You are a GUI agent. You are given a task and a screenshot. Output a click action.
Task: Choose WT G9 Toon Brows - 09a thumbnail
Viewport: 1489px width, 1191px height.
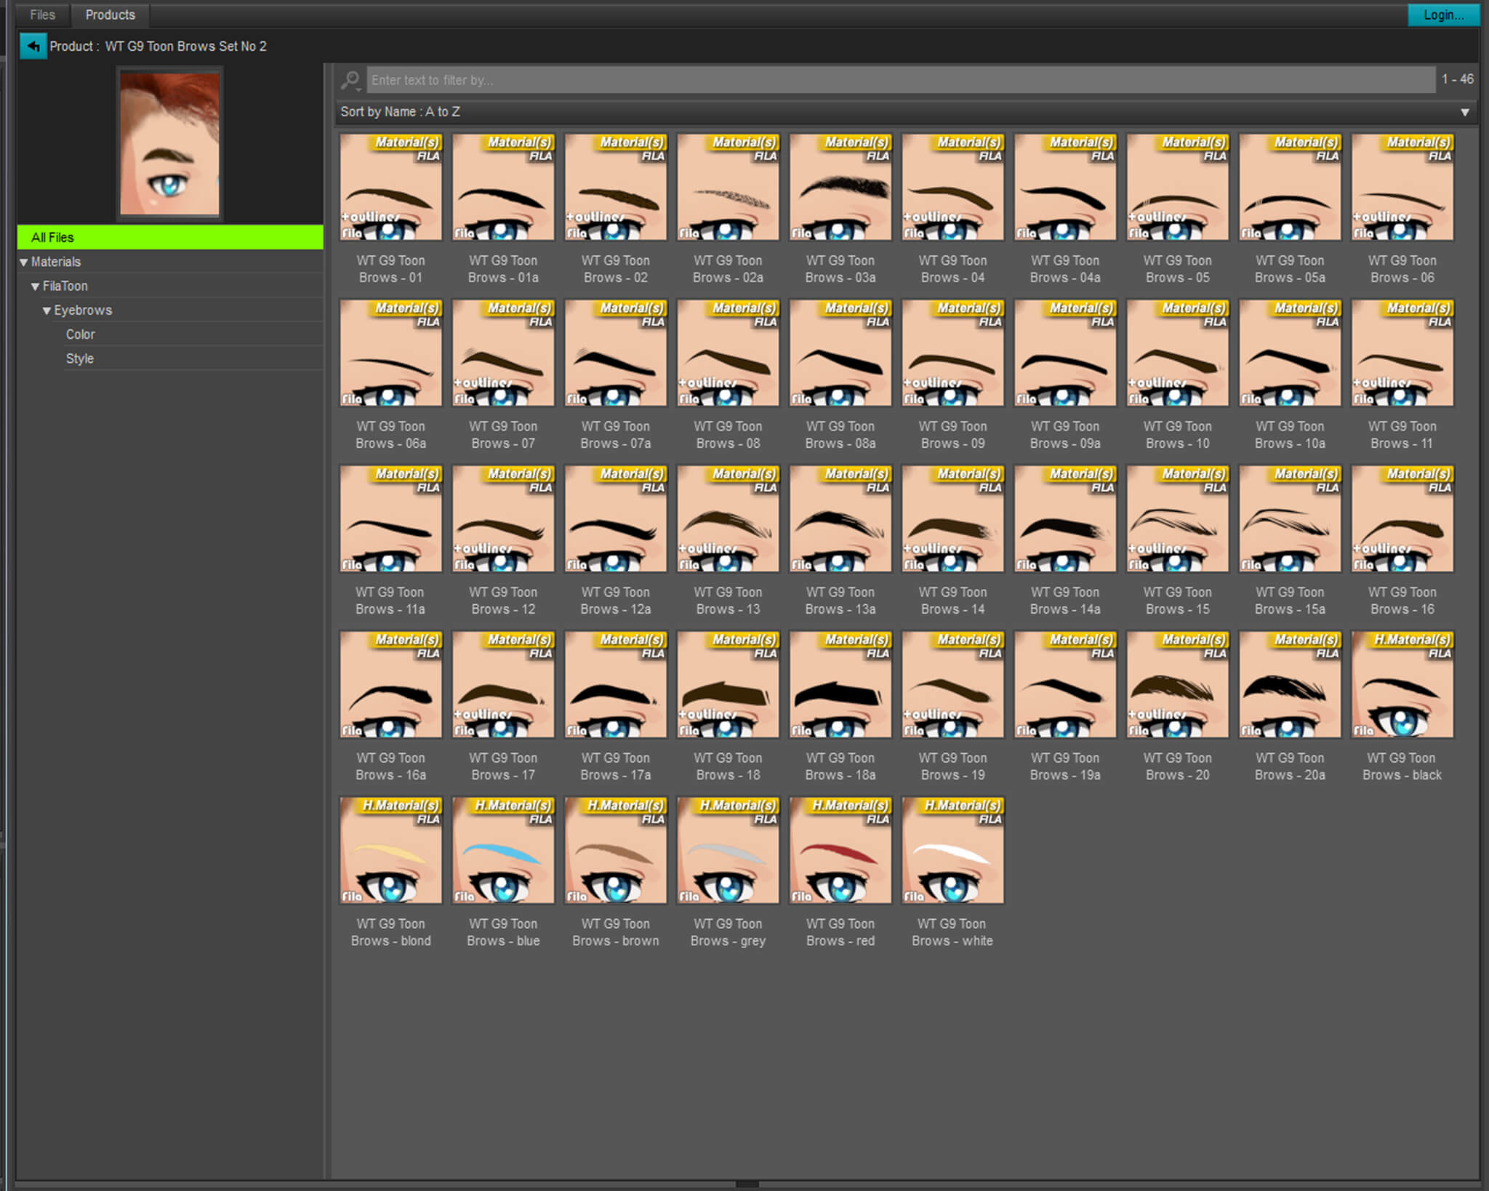coord(1065,353)
